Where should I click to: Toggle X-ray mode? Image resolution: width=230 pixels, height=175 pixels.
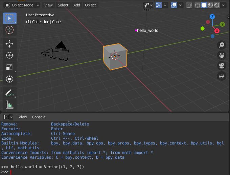click(189, 5)
